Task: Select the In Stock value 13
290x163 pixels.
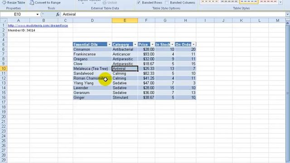Action: pos(165,68)
